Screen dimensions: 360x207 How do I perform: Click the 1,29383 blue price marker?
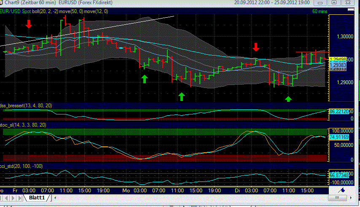(x=338, y=65)
